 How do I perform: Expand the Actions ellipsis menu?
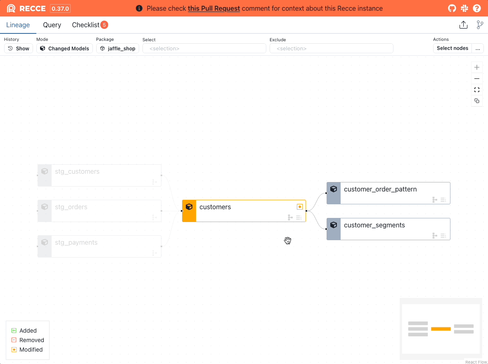(x=478, y=48)
